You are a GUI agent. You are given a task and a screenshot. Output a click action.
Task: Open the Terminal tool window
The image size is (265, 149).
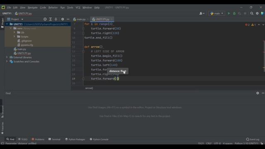[x=54, y=139]
